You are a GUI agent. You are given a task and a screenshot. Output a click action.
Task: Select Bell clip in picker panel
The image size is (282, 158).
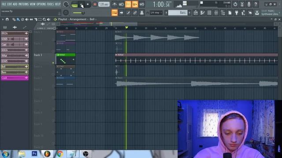(15, 67)
